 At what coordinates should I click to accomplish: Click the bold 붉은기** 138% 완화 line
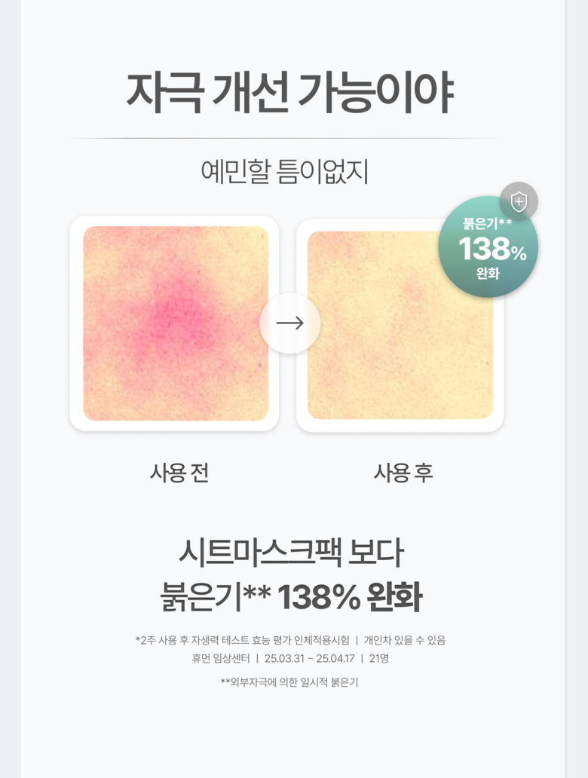[x=292, y=598]
